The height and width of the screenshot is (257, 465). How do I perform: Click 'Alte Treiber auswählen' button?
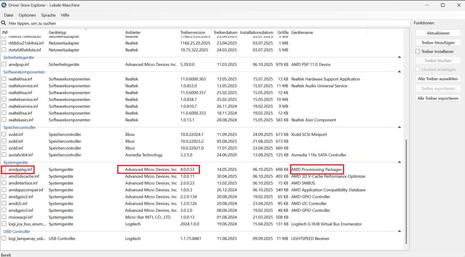coord(438,79)
